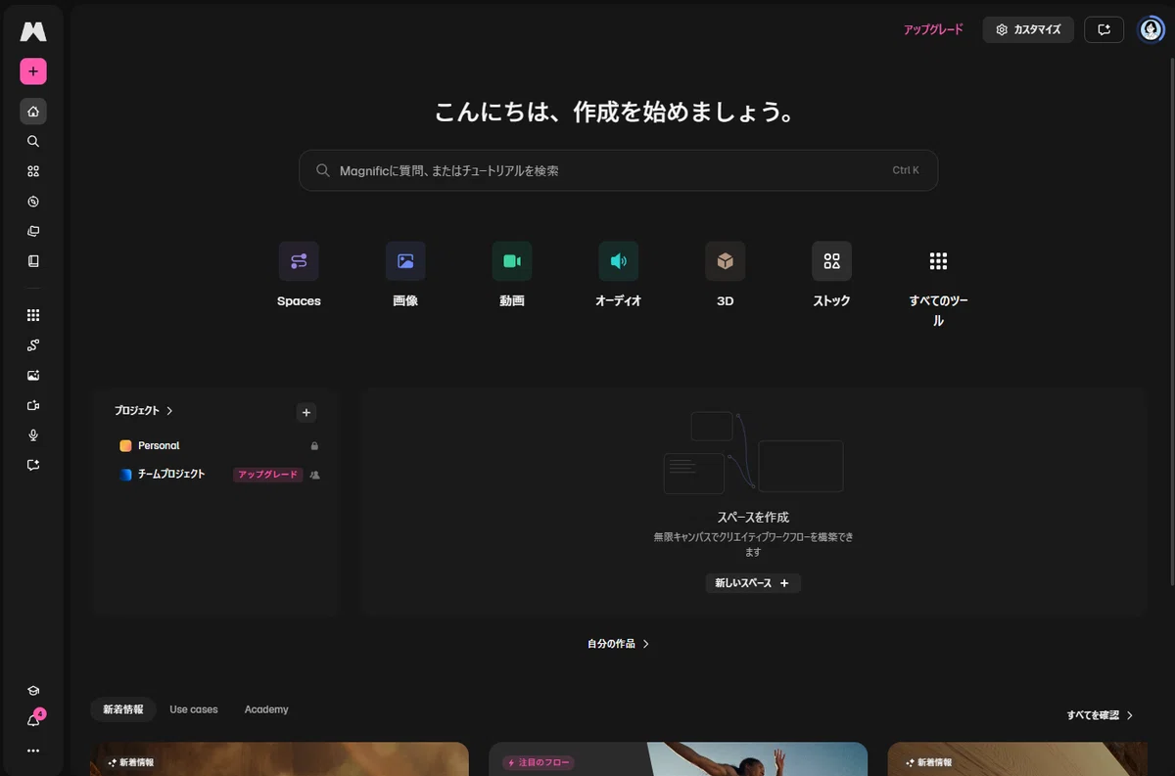Image resolution: width=1175 pixels, height=776 pixels.
Task: Click the 新しいスペース button
Action: point(753,583)
